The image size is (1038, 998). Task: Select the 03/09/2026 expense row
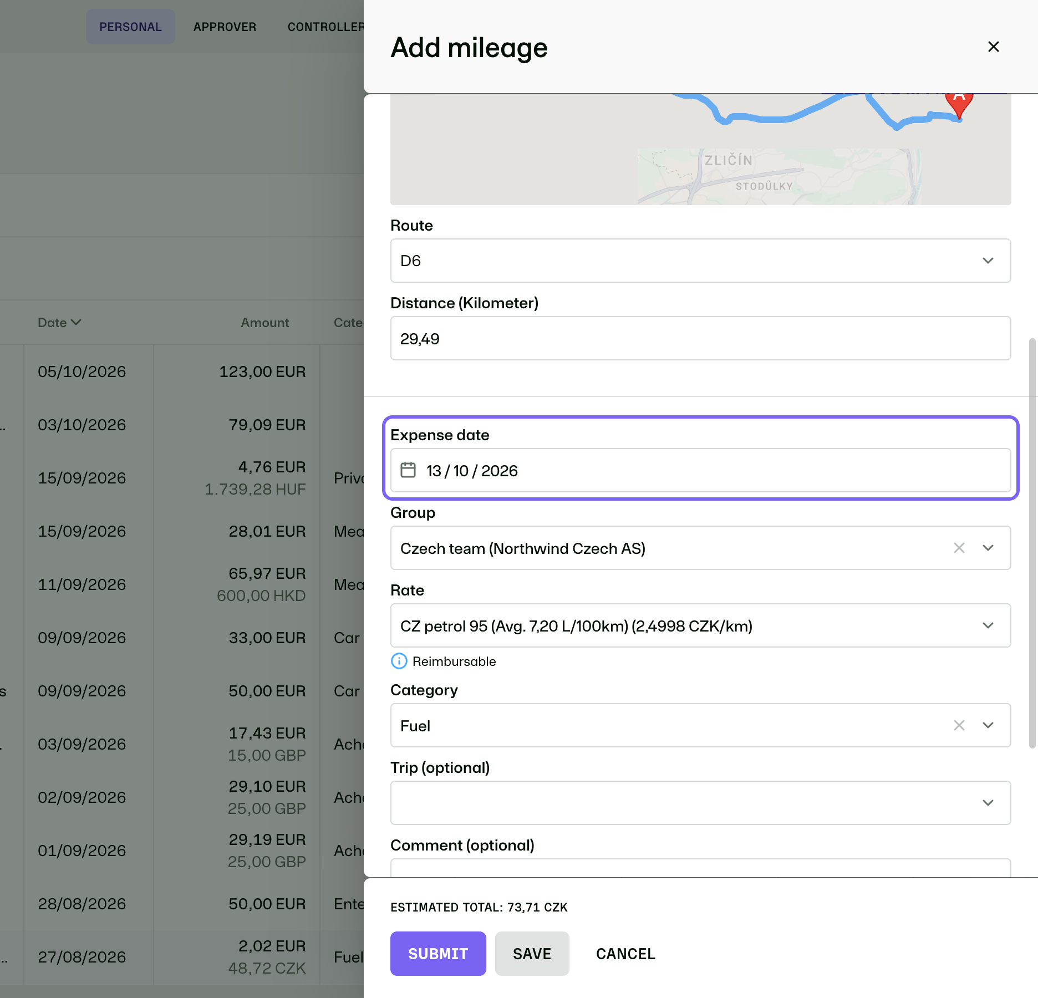pyautogui.click(x=182, y=744)
